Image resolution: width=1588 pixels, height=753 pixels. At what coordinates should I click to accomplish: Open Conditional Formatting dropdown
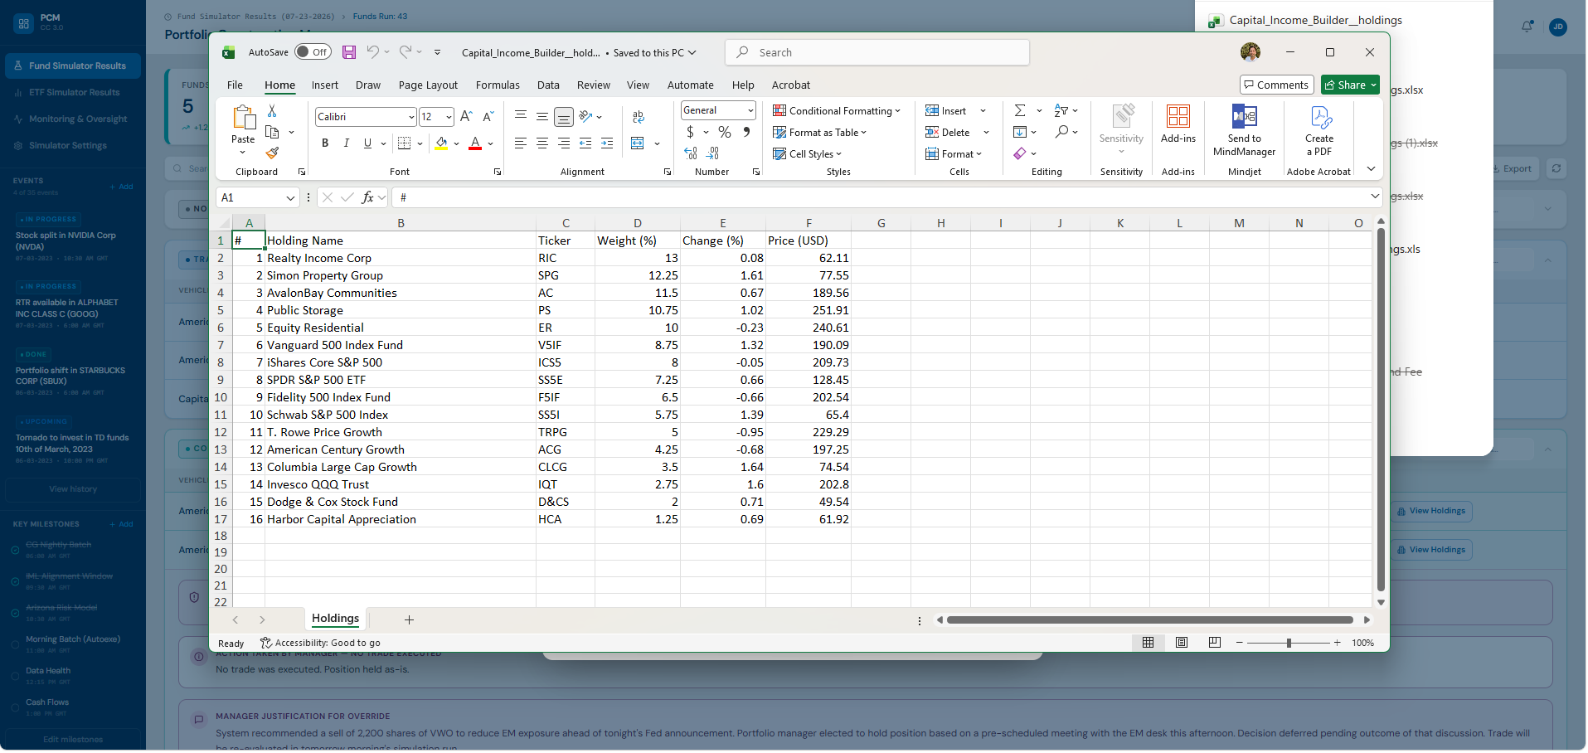[x=836, y=111]
